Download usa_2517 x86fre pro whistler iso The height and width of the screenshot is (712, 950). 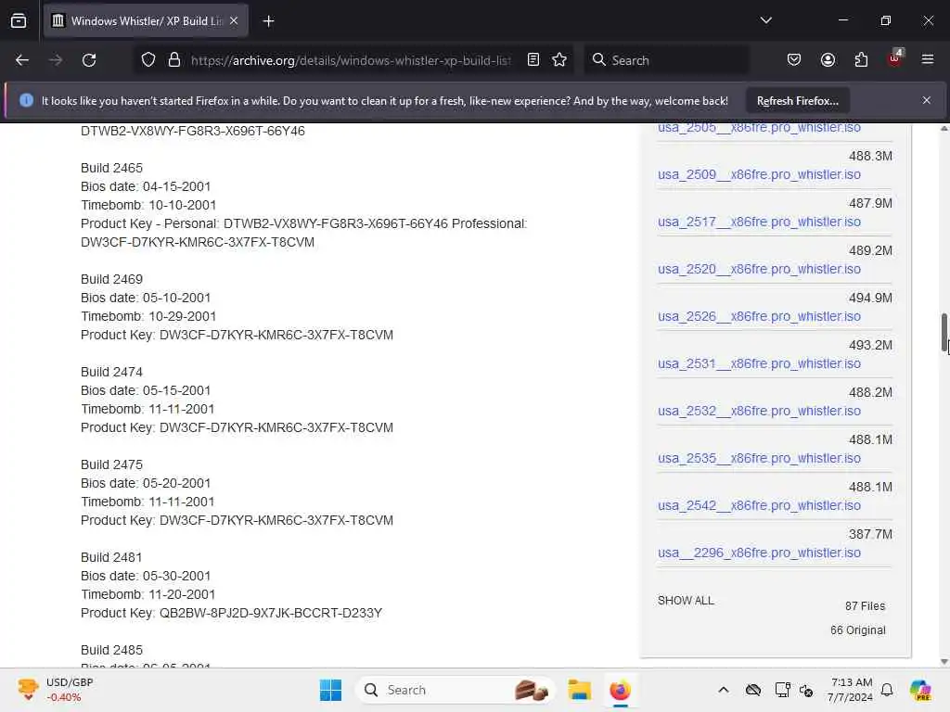coord(759,222)
